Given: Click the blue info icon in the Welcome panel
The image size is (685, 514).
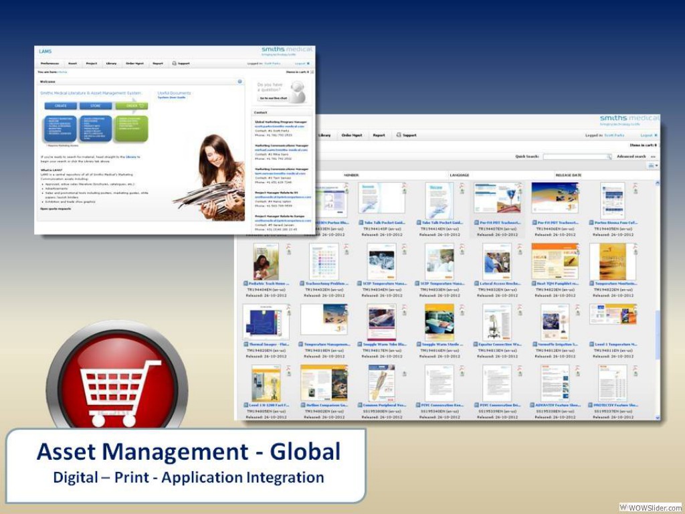Looking at the screenshot, I should pyautogui.click(x=239, y=82).
